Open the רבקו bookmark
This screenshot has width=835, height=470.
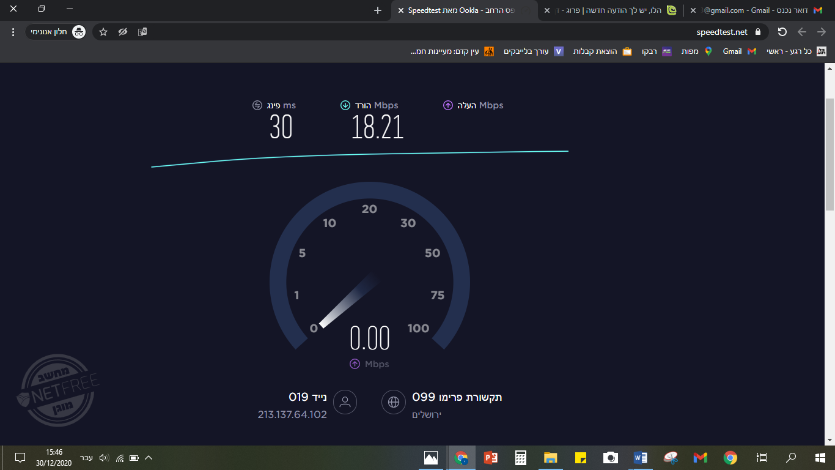pos(657,51)
